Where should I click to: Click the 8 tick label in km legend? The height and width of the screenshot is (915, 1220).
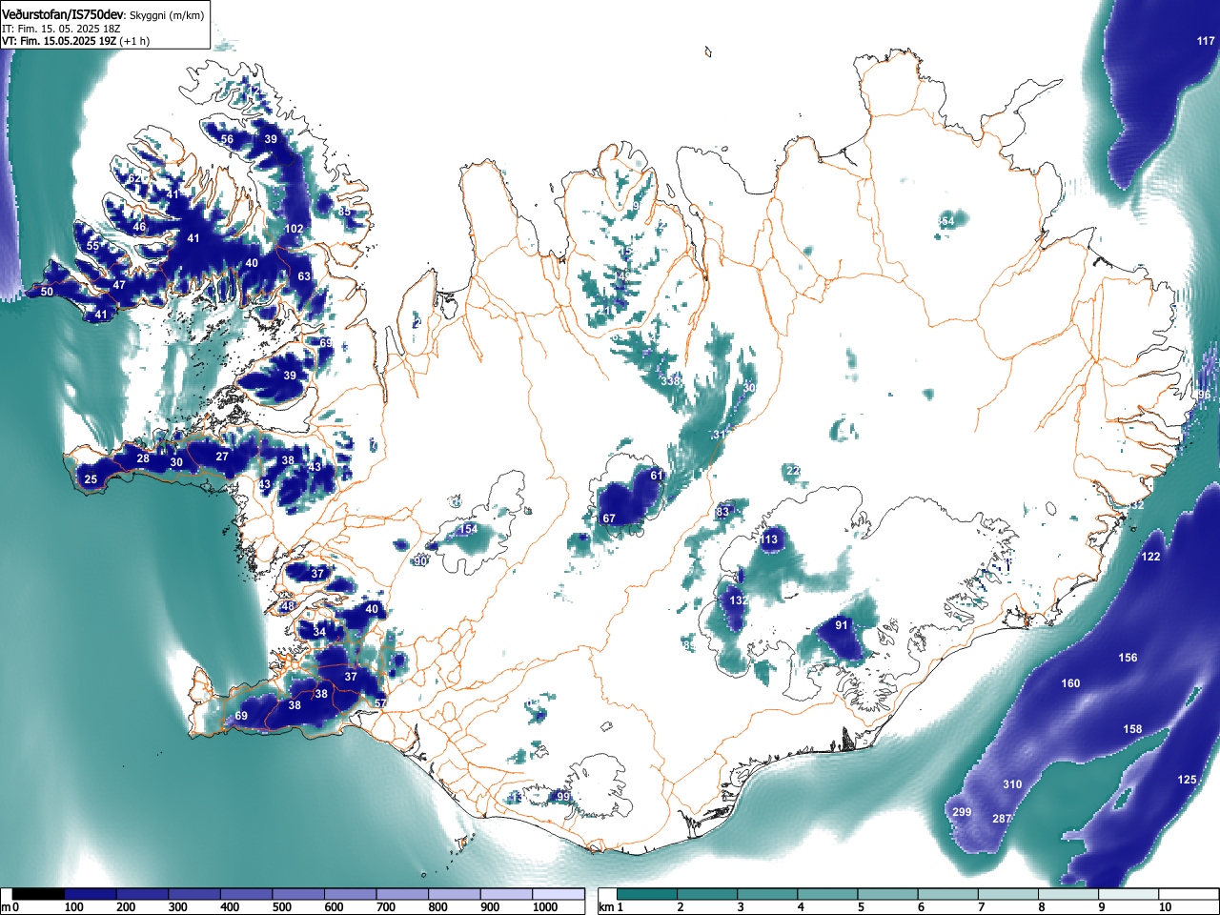(x=1042, y=907)
